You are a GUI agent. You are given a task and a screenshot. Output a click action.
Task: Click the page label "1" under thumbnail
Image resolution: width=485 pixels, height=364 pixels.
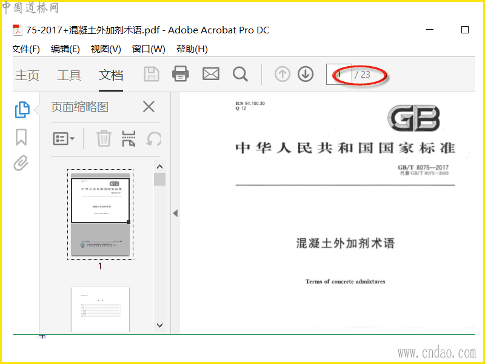tap(100, 266)
